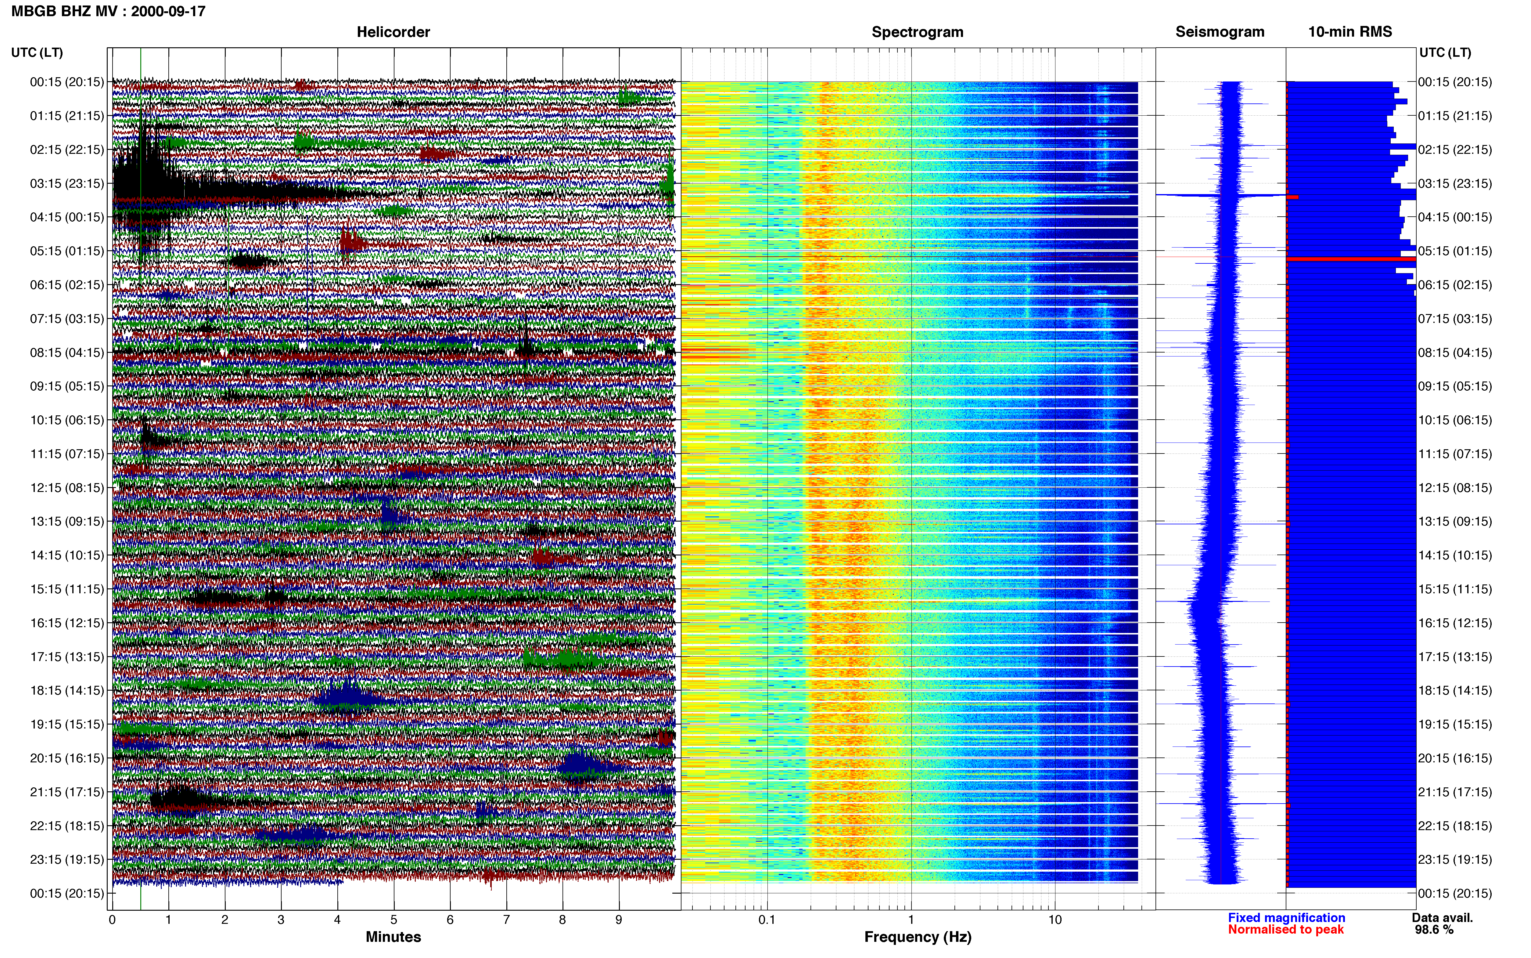The width and height of the screenshot is (1531, 958).
Task: Click the left time label '05:15 (01:15)'
Action: tap(67, 251)
